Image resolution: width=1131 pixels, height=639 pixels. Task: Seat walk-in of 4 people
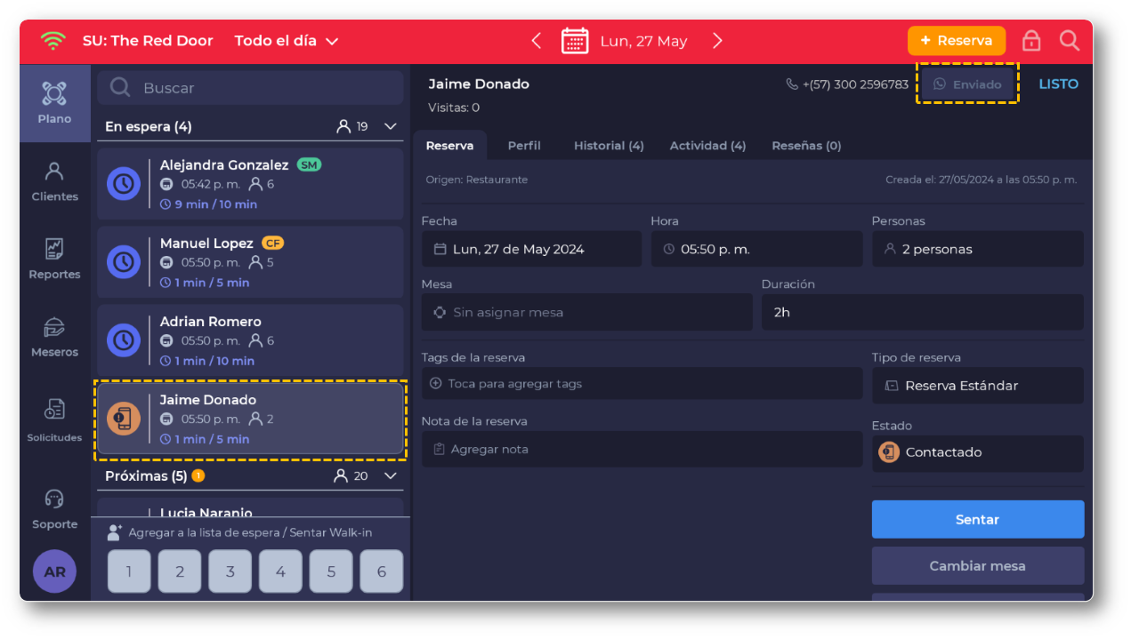[x=280, y=571]
